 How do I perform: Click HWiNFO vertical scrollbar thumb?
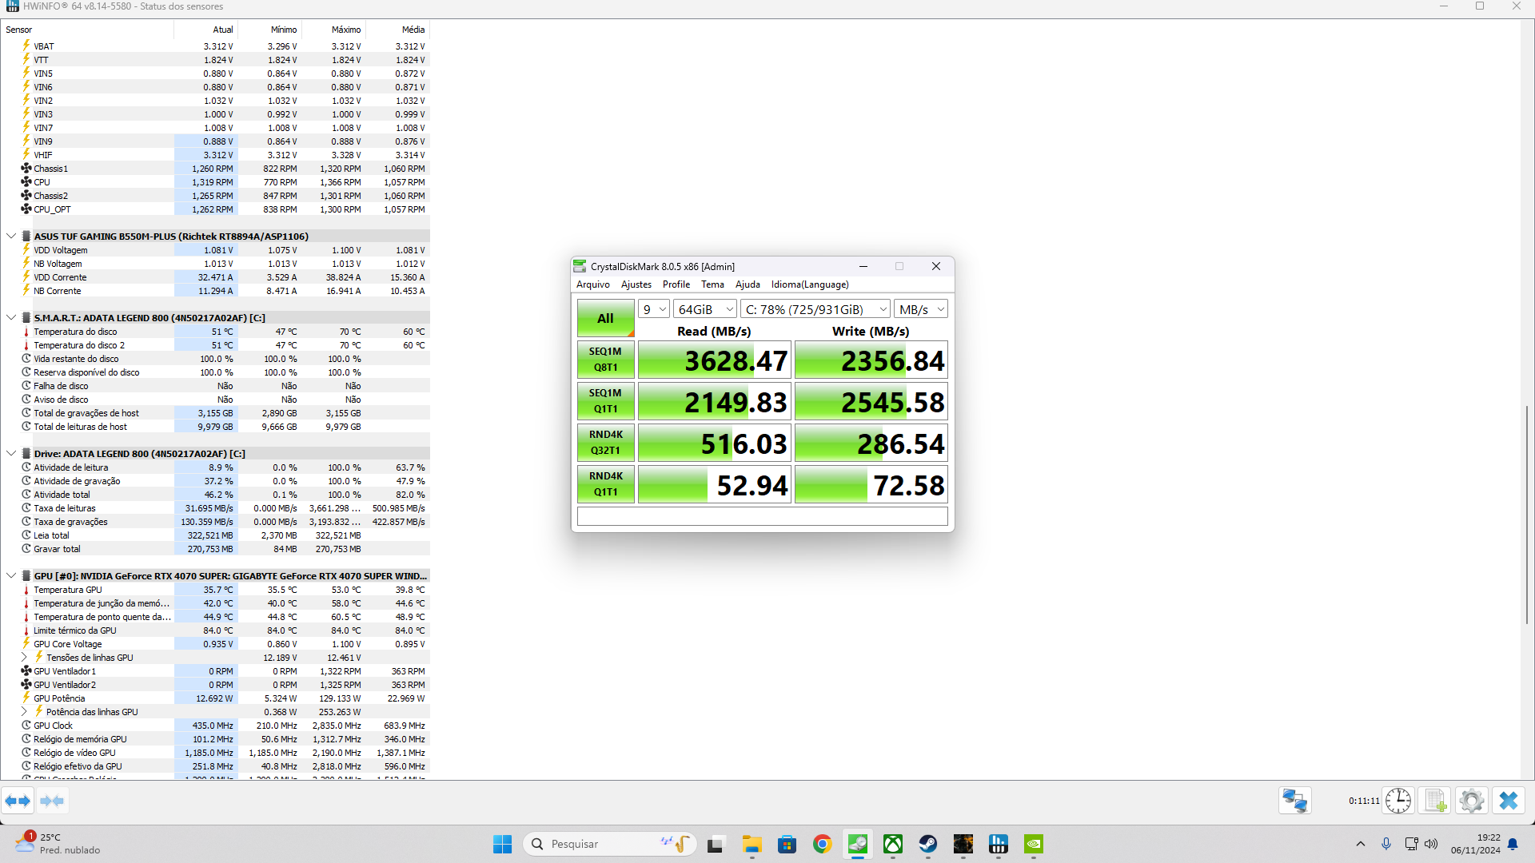click(x=1527, y=515)
